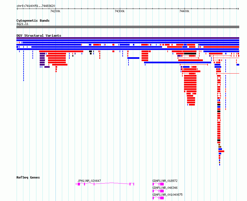Click the wide black variant bar near 74400k
This screenshot has height=201, width=247.
190,54
